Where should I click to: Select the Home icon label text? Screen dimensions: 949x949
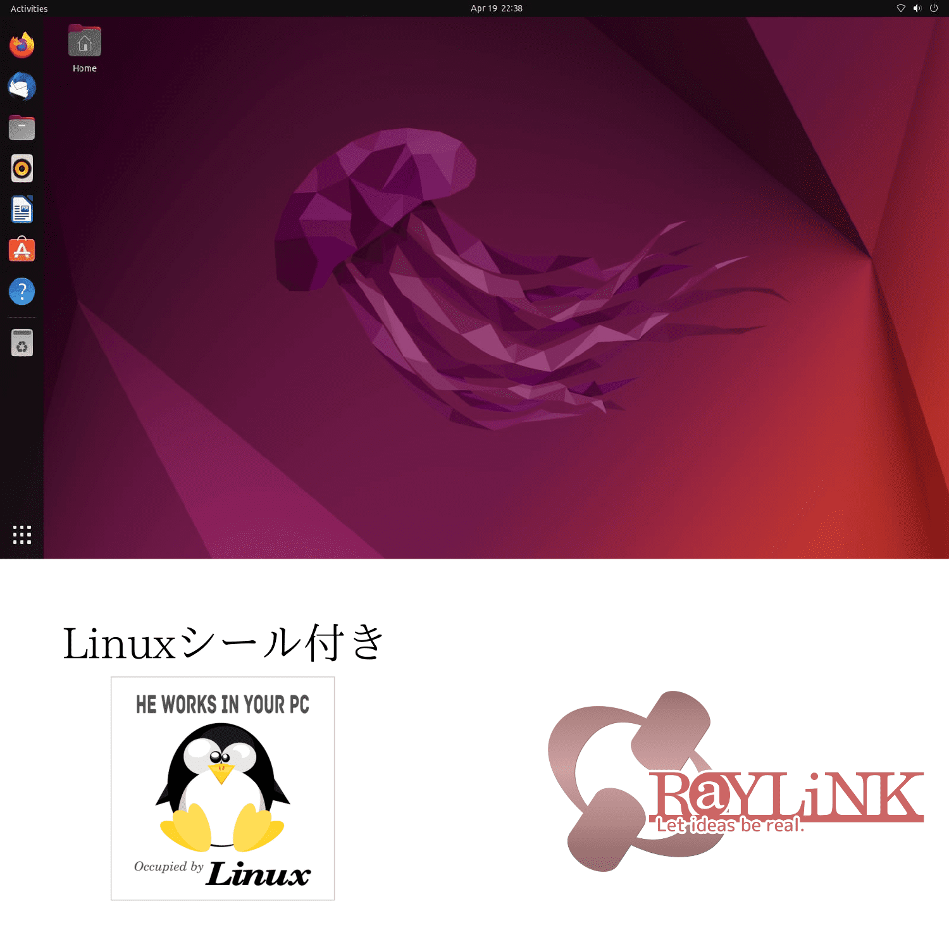(x=84, y=68)
